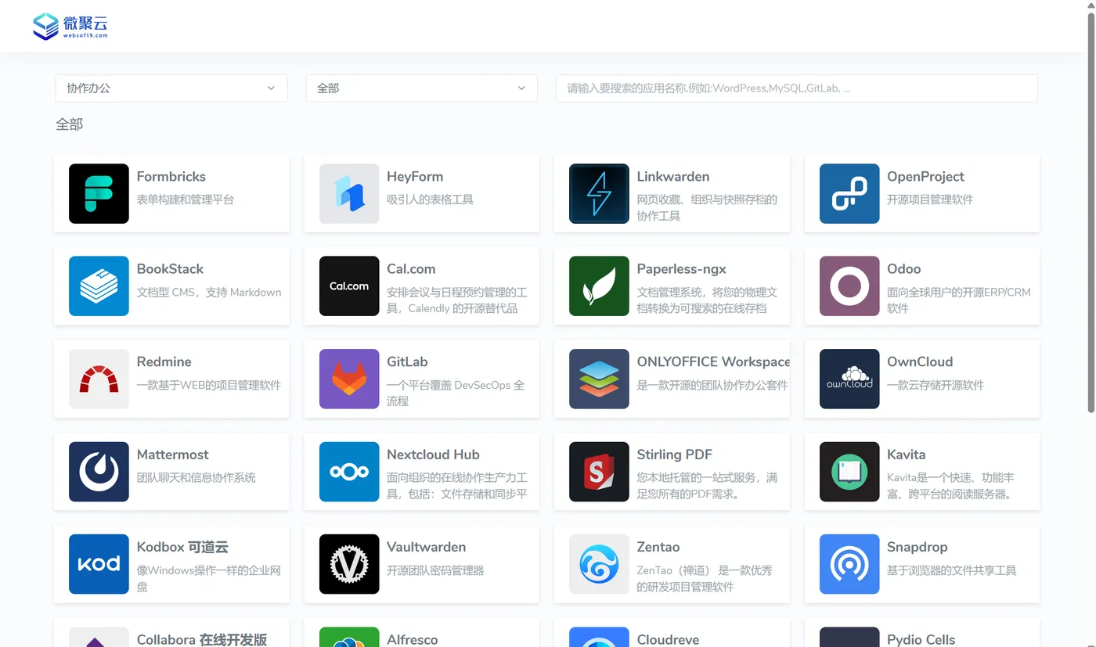Open the OpenProject title link
The width and height of the screenshot is (1096, 647).
click(x=925, y=177)
